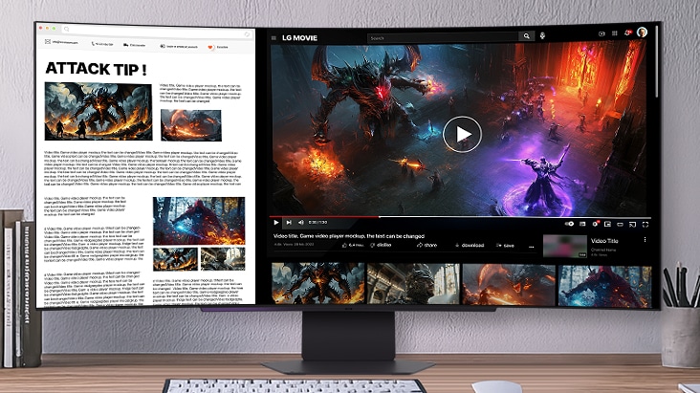
Task: Toggle subtitles in the player controls
Action: [583, 223]
